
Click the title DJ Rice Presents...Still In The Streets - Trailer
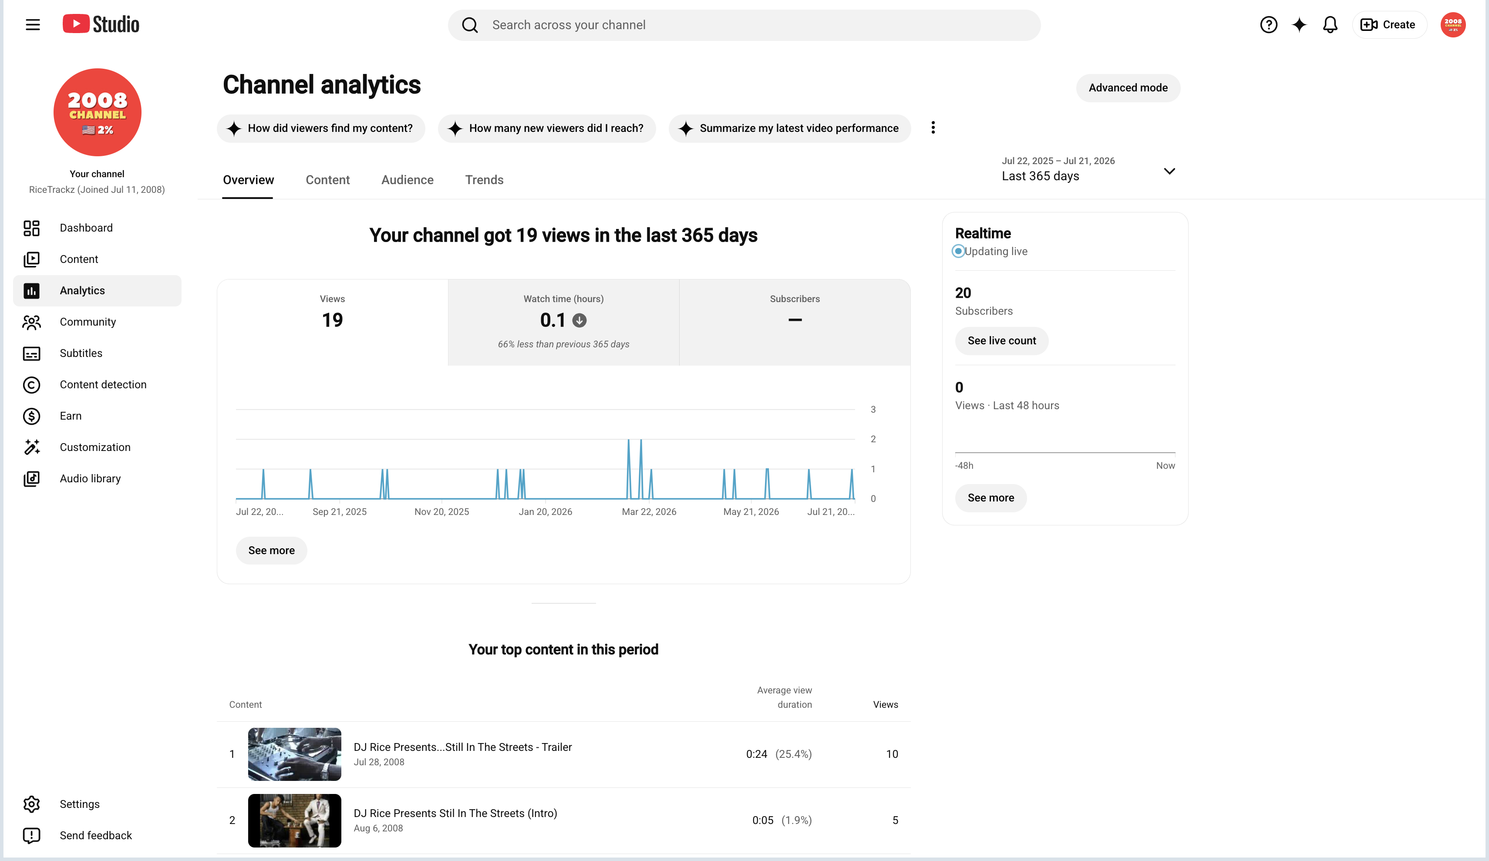point(463,747)
